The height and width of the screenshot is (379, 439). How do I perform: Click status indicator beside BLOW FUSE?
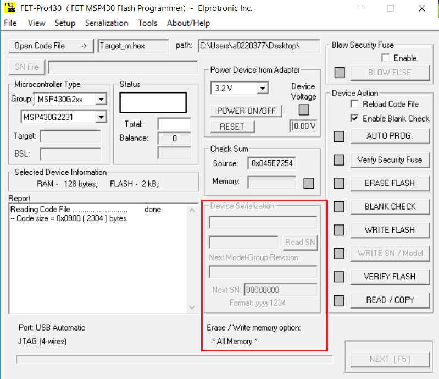click(x=340, y=73)
